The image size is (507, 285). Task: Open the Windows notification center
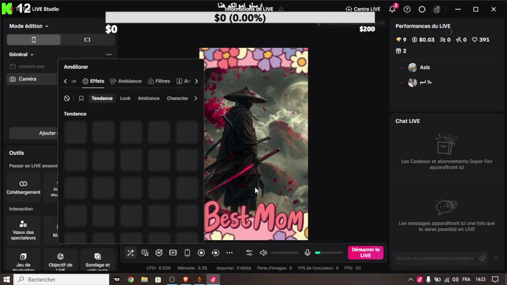point(495,279)
